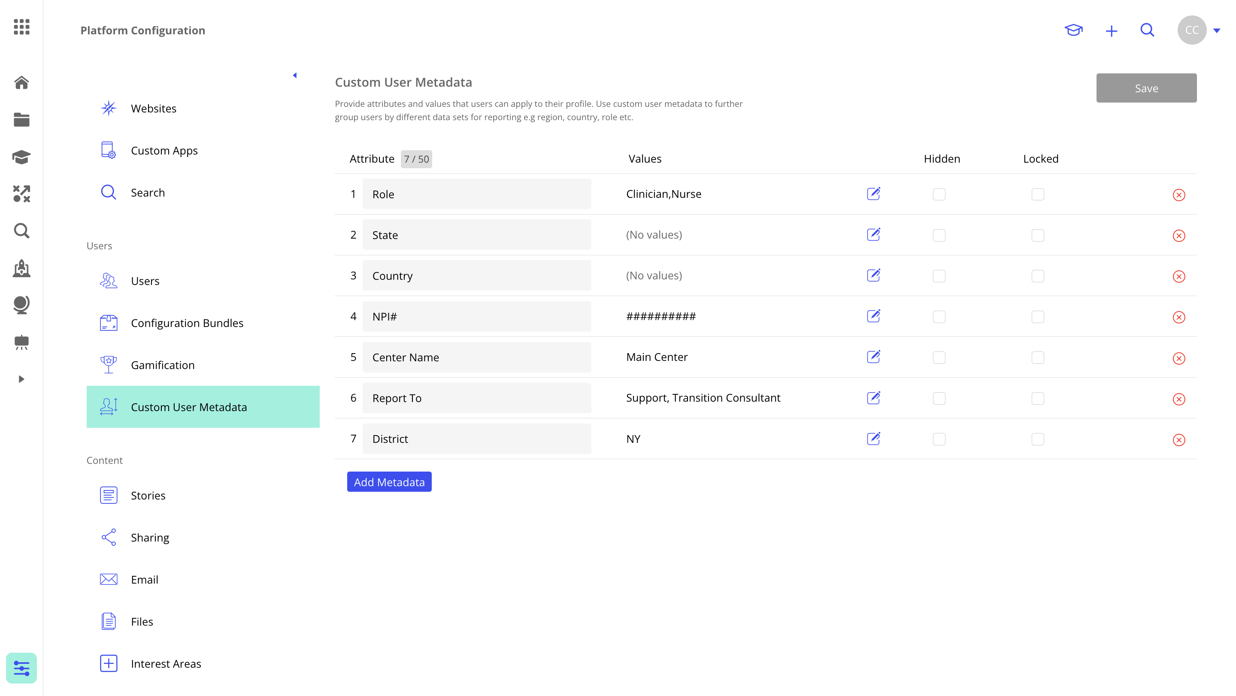Go to Gamification settings page

163,365
